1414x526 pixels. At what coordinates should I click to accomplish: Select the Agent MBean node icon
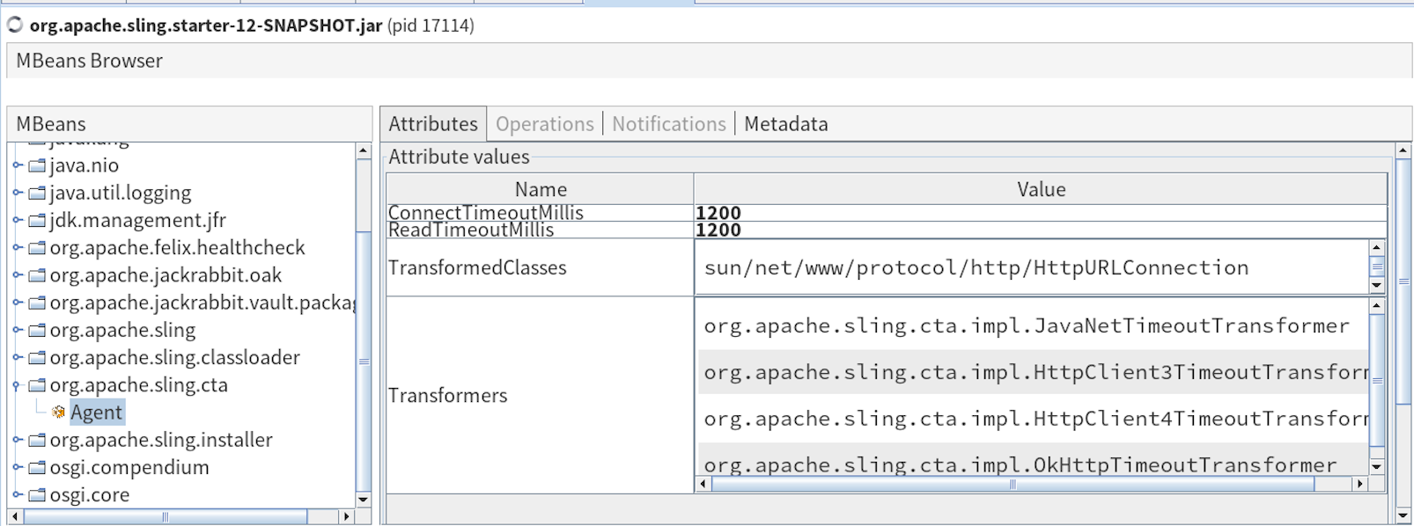point(58,413)
